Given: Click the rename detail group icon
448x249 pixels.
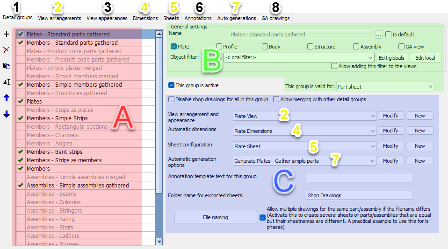Looking at the screenshot, I should pos(6,82).
